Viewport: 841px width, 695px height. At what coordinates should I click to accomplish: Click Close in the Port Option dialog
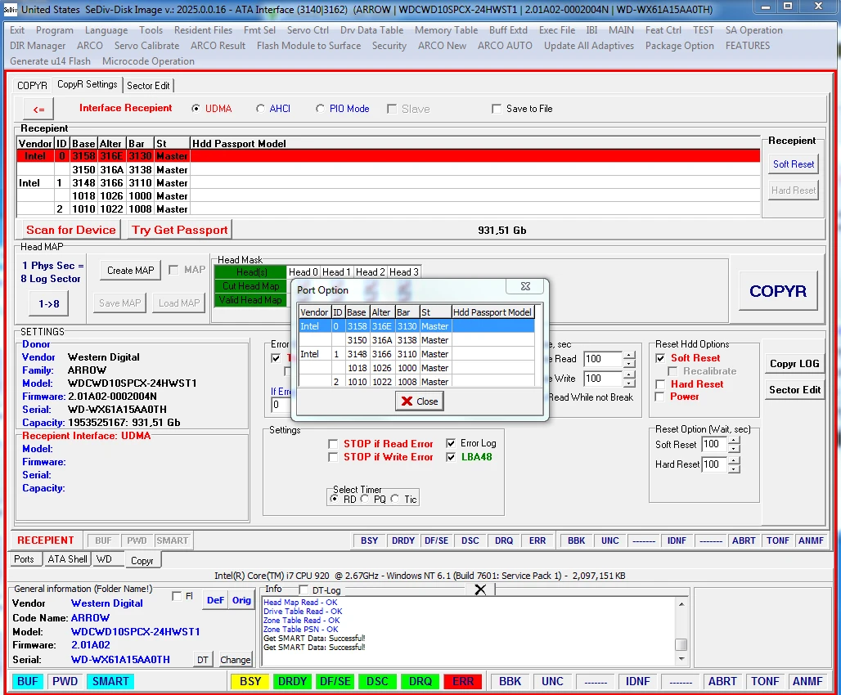pyautogui.click(x=420, y=401)
